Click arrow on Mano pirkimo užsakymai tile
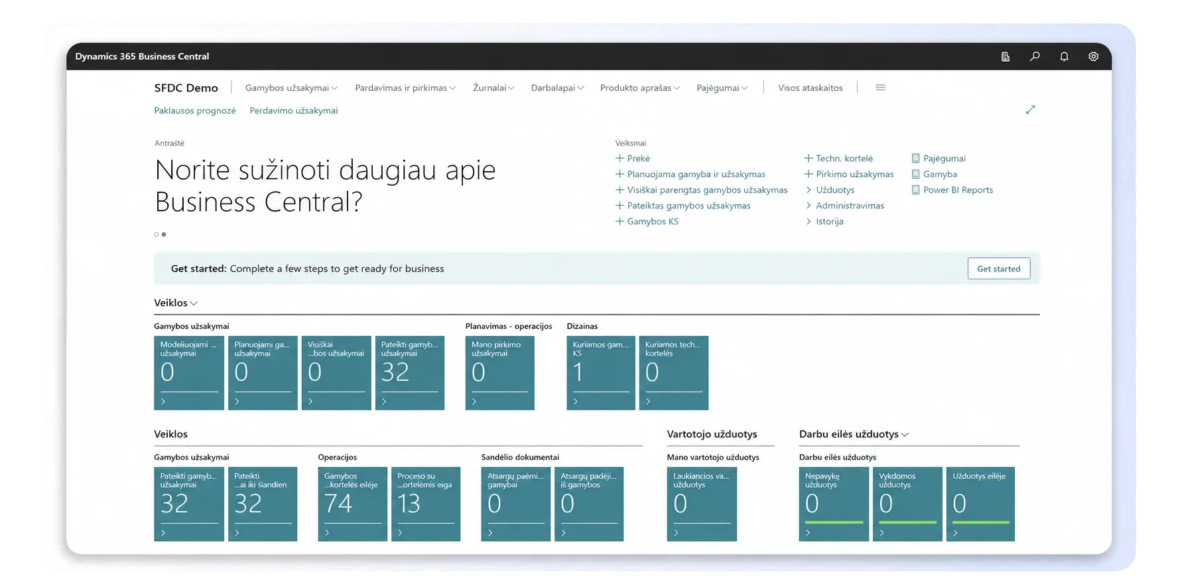The image size is (1178, 588). [x=474, y=402]
